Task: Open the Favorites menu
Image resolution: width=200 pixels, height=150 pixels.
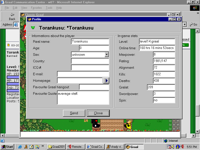Action: [36, 8]
